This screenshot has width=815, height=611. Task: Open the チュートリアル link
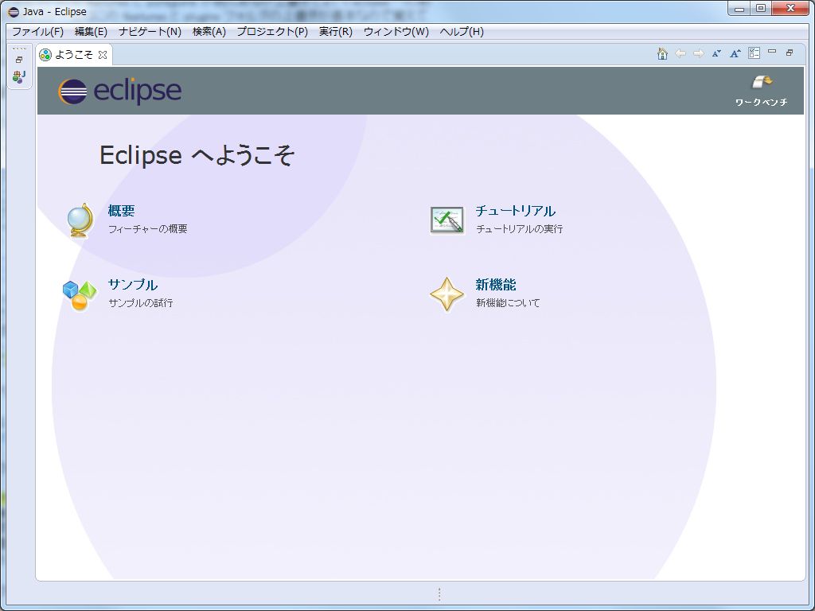(x=515, y=211)
